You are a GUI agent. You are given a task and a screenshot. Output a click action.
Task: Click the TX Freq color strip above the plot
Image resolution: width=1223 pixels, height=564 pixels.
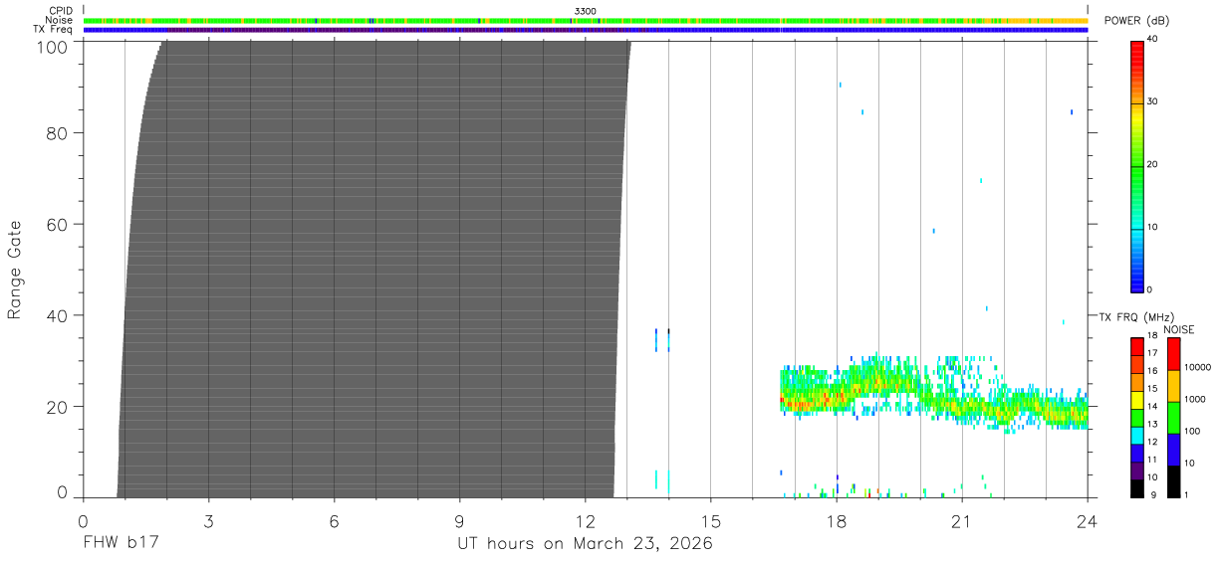(586, 30)
